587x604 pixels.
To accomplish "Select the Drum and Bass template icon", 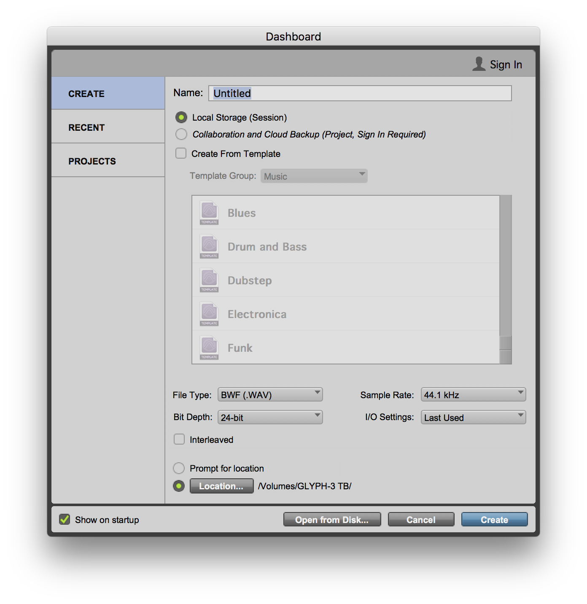I will click(x=209, y=246).
